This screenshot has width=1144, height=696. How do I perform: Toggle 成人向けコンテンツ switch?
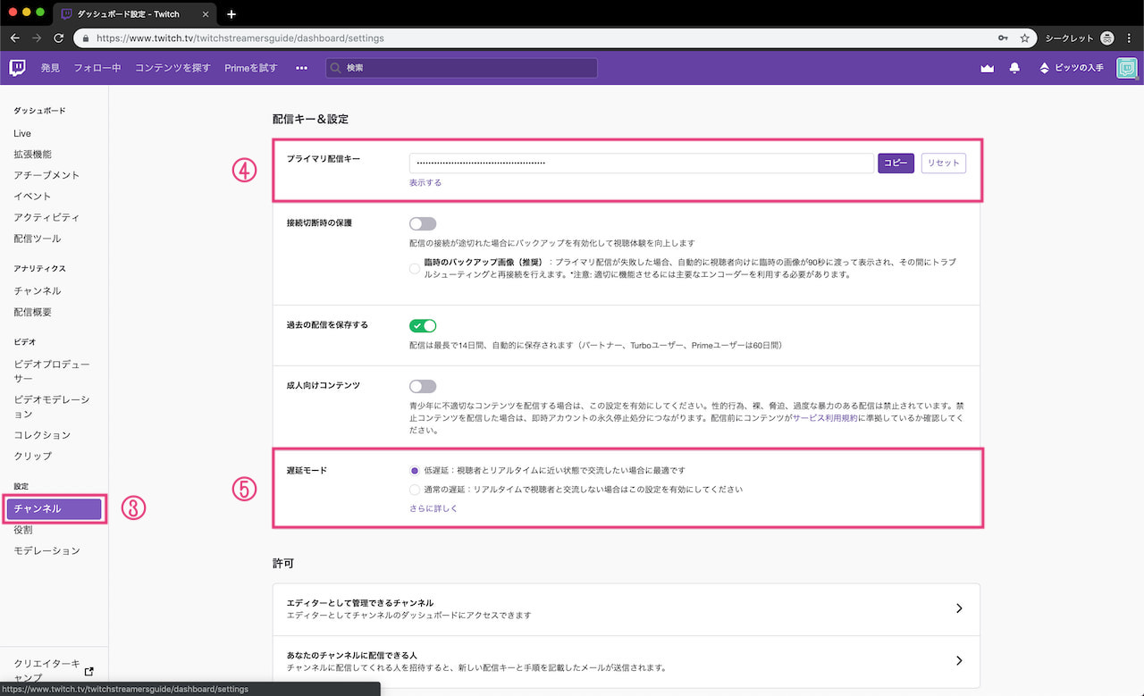[423, 386]
